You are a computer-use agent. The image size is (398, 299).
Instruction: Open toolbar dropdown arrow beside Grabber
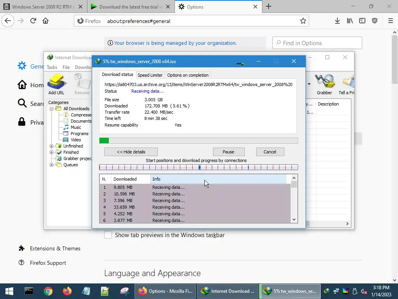click(309, 84)
